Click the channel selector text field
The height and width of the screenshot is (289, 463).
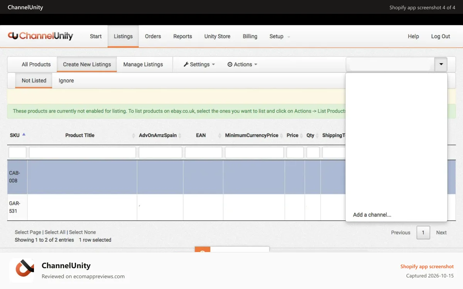click(x=390, y=64)
